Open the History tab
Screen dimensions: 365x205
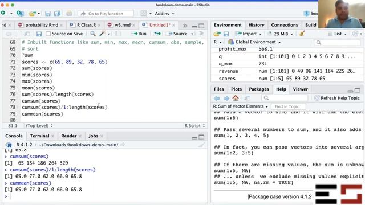(x=256, y=25)
